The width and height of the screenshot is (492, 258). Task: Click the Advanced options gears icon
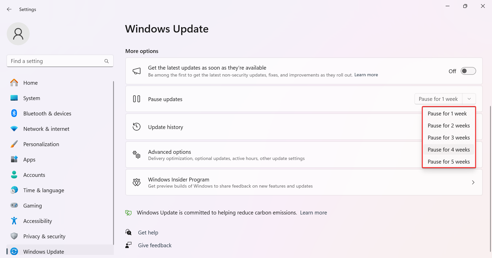(137, 155)
